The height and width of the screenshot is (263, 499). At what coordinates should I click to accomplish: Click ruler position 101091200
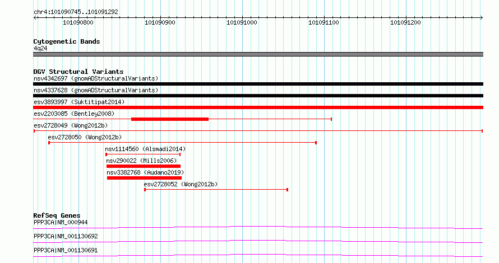[405, 22]
